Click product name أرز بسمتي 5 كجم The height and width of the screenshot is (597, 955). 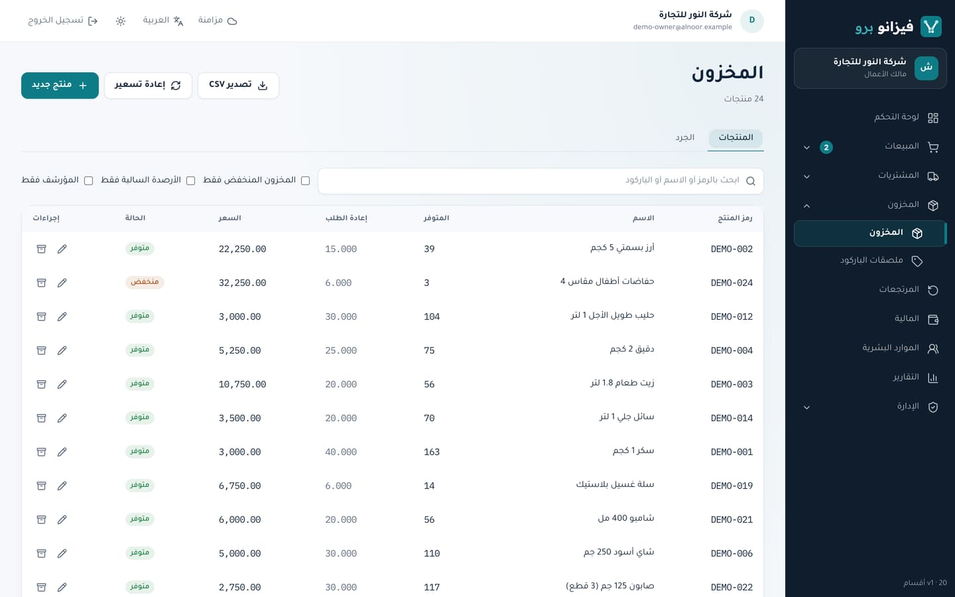point(622,248)
